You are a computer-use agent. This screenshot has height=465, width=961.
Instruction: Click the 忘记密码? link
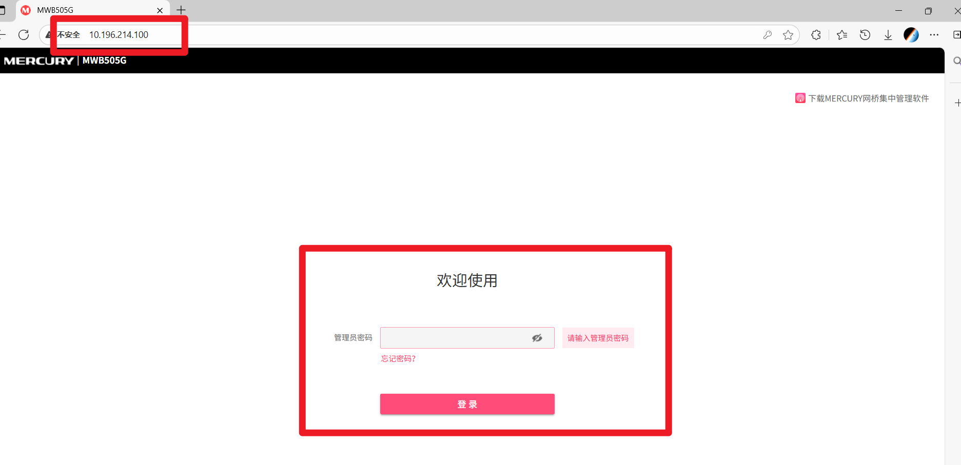pyautogui.click(x=398, y=359)
